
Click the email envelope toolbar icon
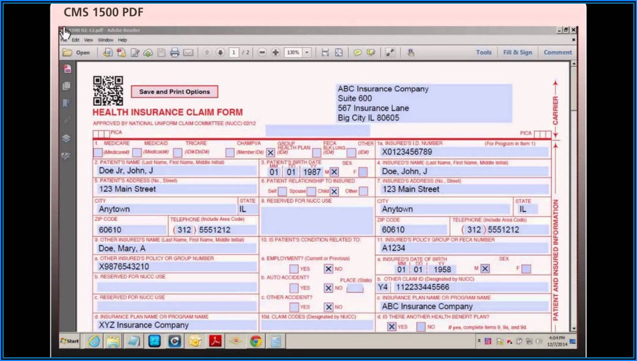[188, 53]
